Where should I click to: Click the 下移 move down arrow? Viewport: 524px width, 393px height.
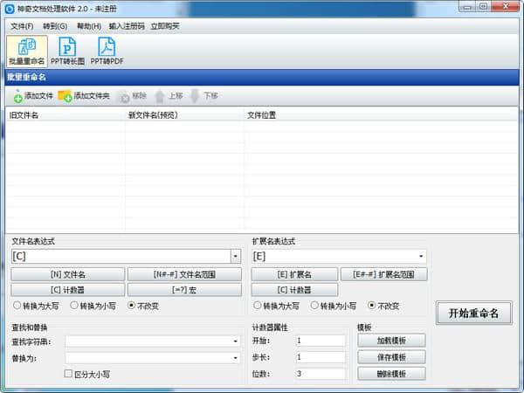point(195,95)
